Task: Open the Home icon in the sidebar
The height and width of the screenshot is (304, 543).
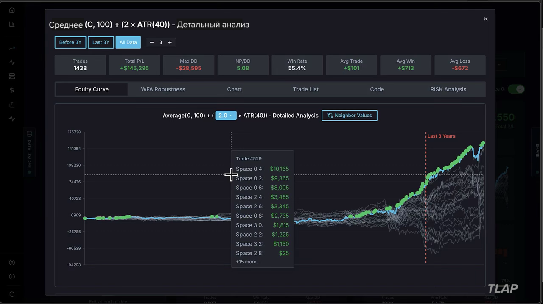Action: (x=12, y=10)
